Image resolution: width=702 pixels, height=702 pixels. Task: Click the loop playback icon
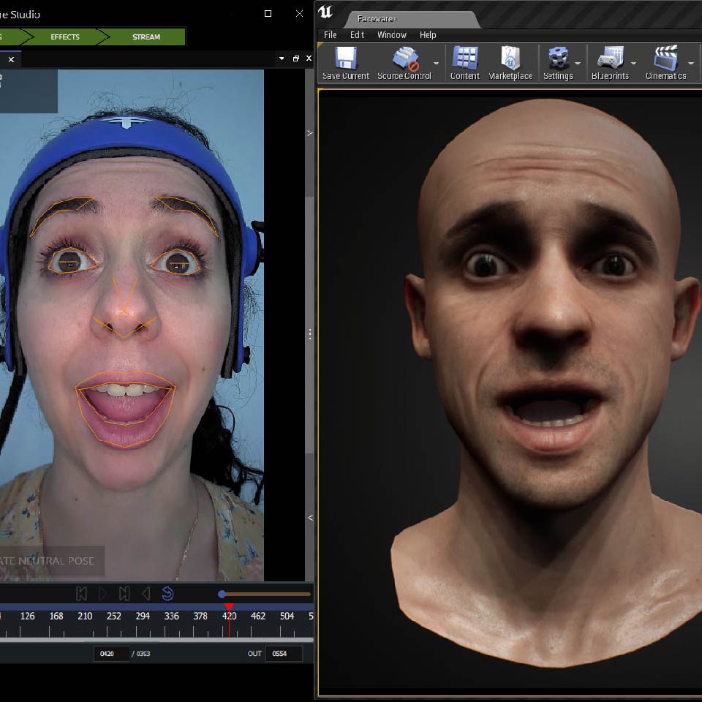(x=167, y=594)
